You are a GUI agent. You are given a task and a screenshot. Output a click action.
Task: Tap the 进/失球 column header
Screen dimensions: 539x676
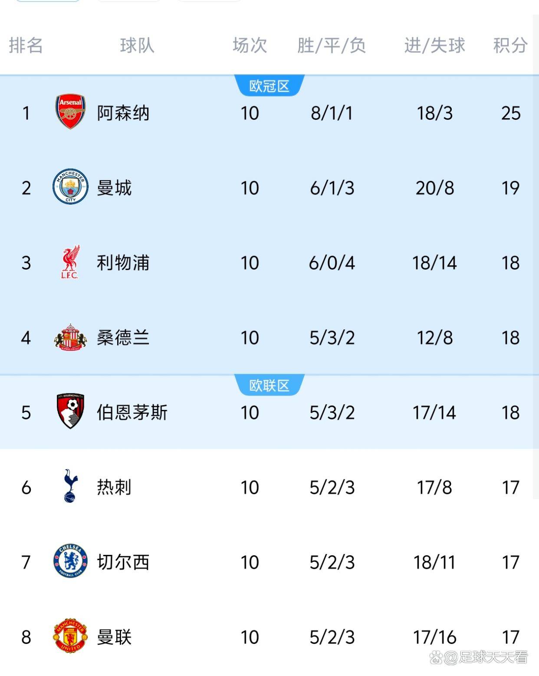434,45
